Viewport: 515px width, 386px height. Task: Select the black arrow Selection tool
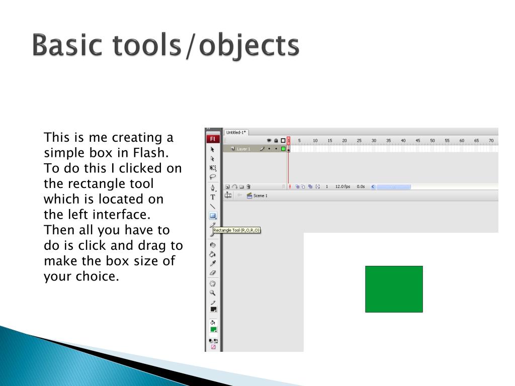click(x=213, y=149)
